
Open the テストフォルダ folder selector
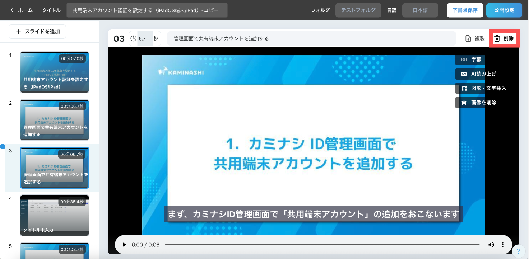pyautogui.click(x=358, y=10)
